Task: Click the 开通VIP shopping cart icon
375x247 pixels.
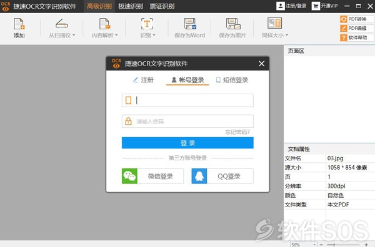Action: coord(316,6)
